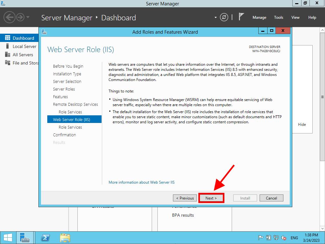Image resolution: width=325 pixels, height=244 pixels.
Task: Open the notifications flag icon
Action: coord(241,17)
